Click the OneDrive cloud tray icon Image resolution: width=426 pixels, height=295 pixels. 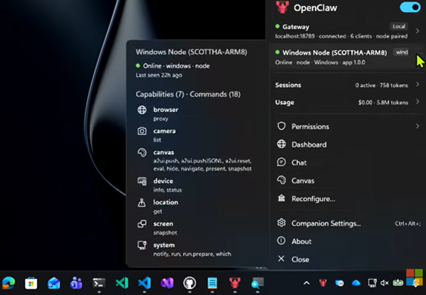[356, 283]
